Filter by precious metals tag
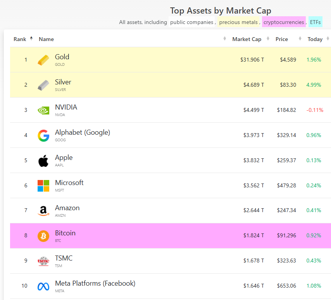331x300 pixels. point(238,22)
